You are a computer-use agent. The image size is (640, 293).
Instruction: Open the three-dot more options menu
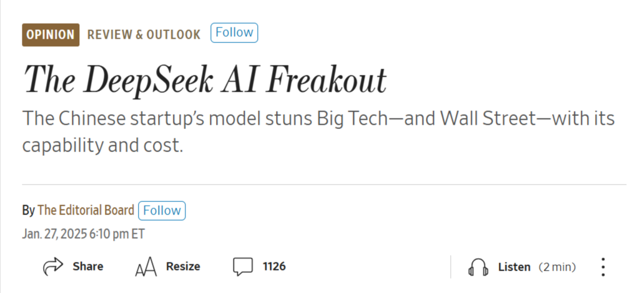603,267
